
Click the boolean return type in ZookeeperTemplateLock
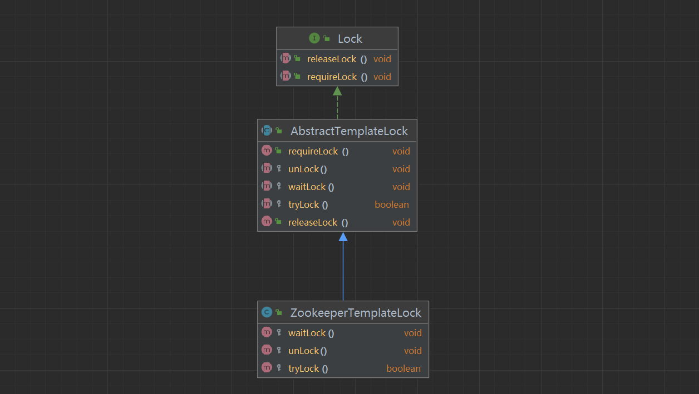tap(403, 368)
